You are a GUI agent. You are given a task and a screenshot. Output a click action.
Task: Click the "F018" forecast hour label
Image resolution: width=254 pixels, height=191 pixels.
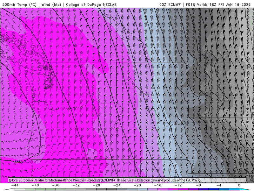pyautogui.click(x=190, y=4)
